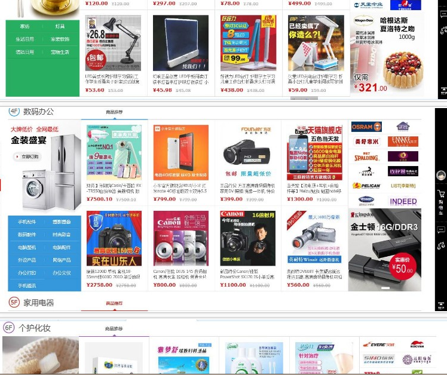Screen dimensions: 447x375
Task: Open the Founder HD camcorder product image
Action: (x=248, y=152)
